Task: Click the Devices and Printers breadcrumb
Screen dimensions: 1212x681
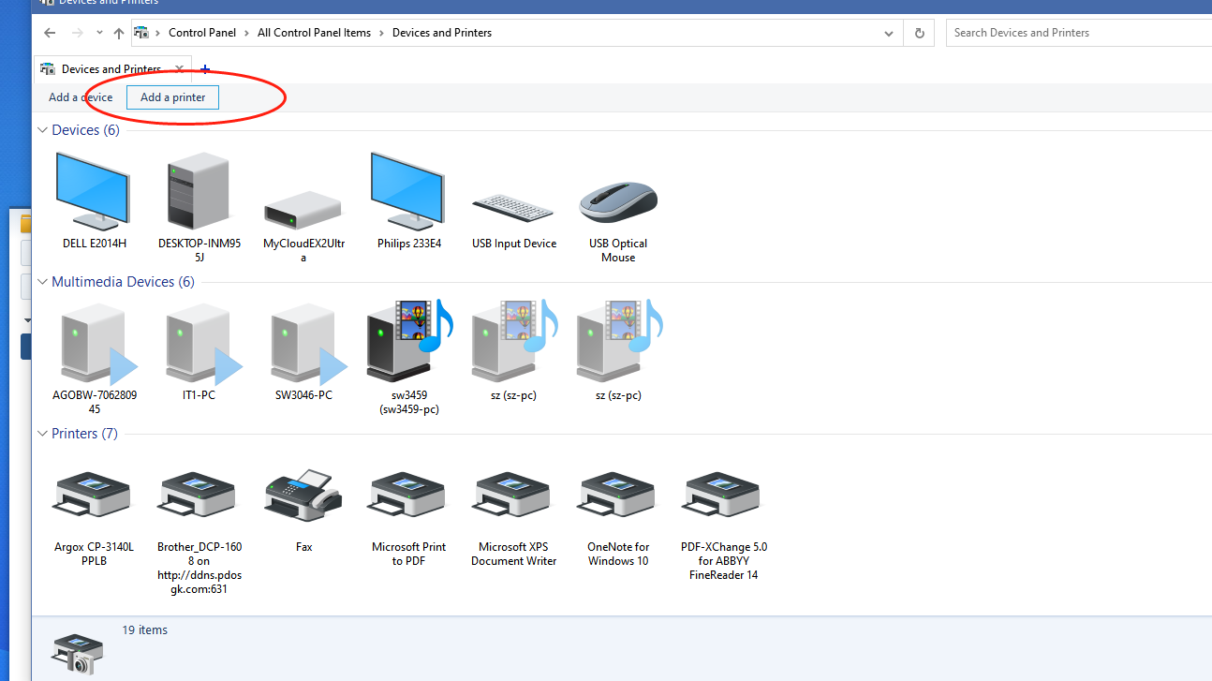Action: pyautogui.click(x=442, y=33)
